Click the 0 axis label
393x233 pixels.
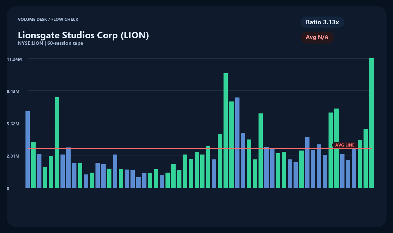click(x=8, y=189)
